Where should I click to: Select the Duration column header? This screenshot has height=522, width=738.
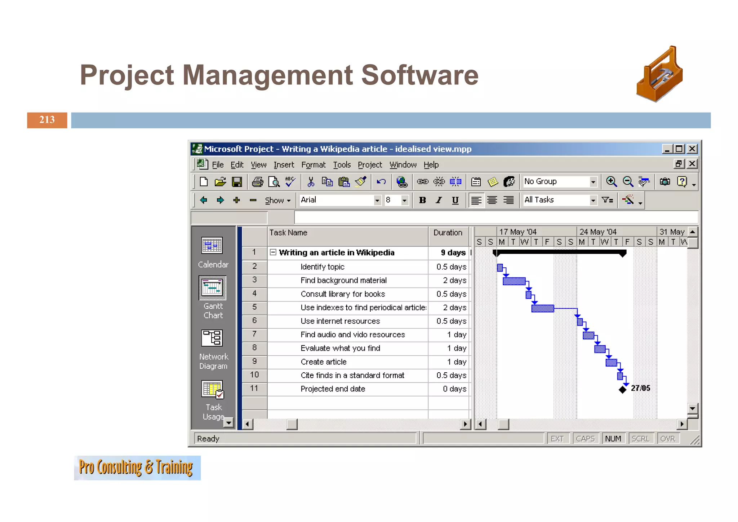tap(449, 236)
